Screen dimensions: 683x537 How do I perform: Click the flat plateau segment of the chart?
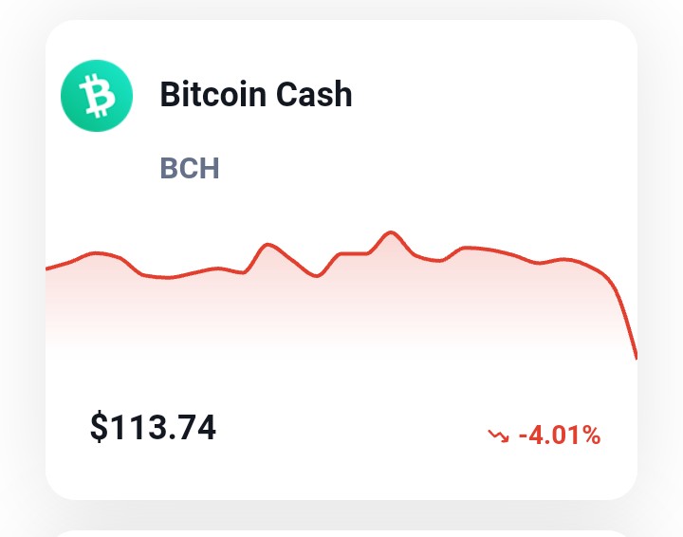pyautogui.click(x=354, y=253)
